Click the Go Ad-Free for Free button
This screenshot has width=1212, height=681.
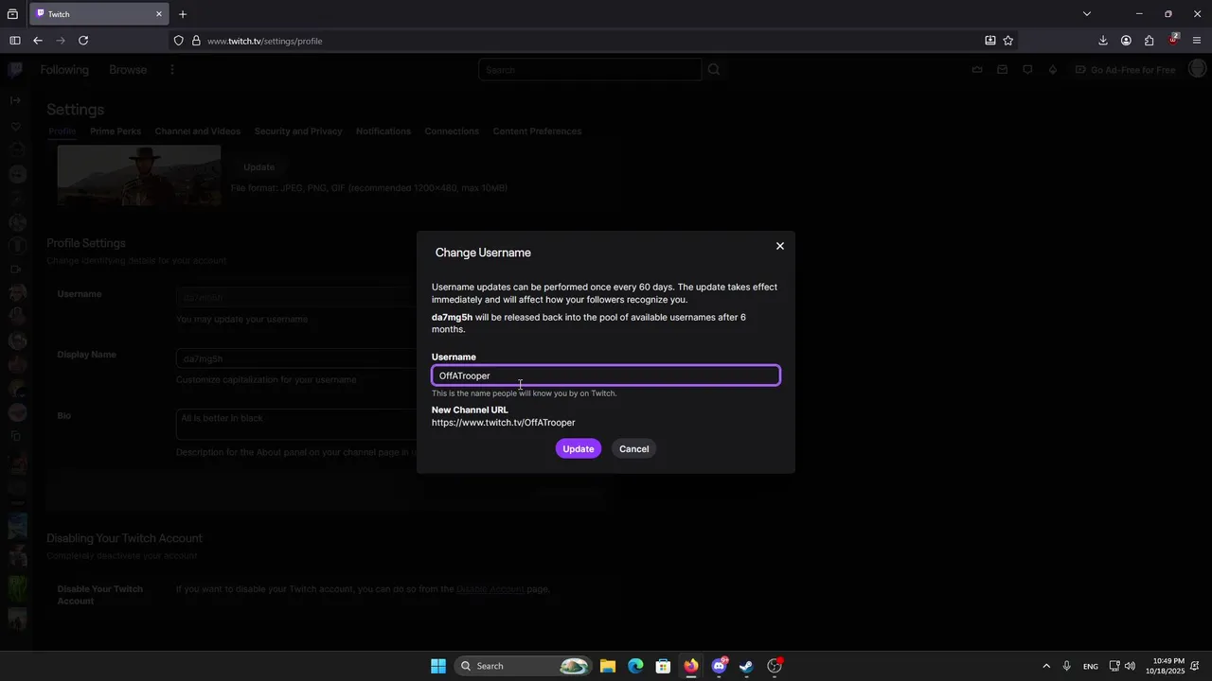[1126, 70]
